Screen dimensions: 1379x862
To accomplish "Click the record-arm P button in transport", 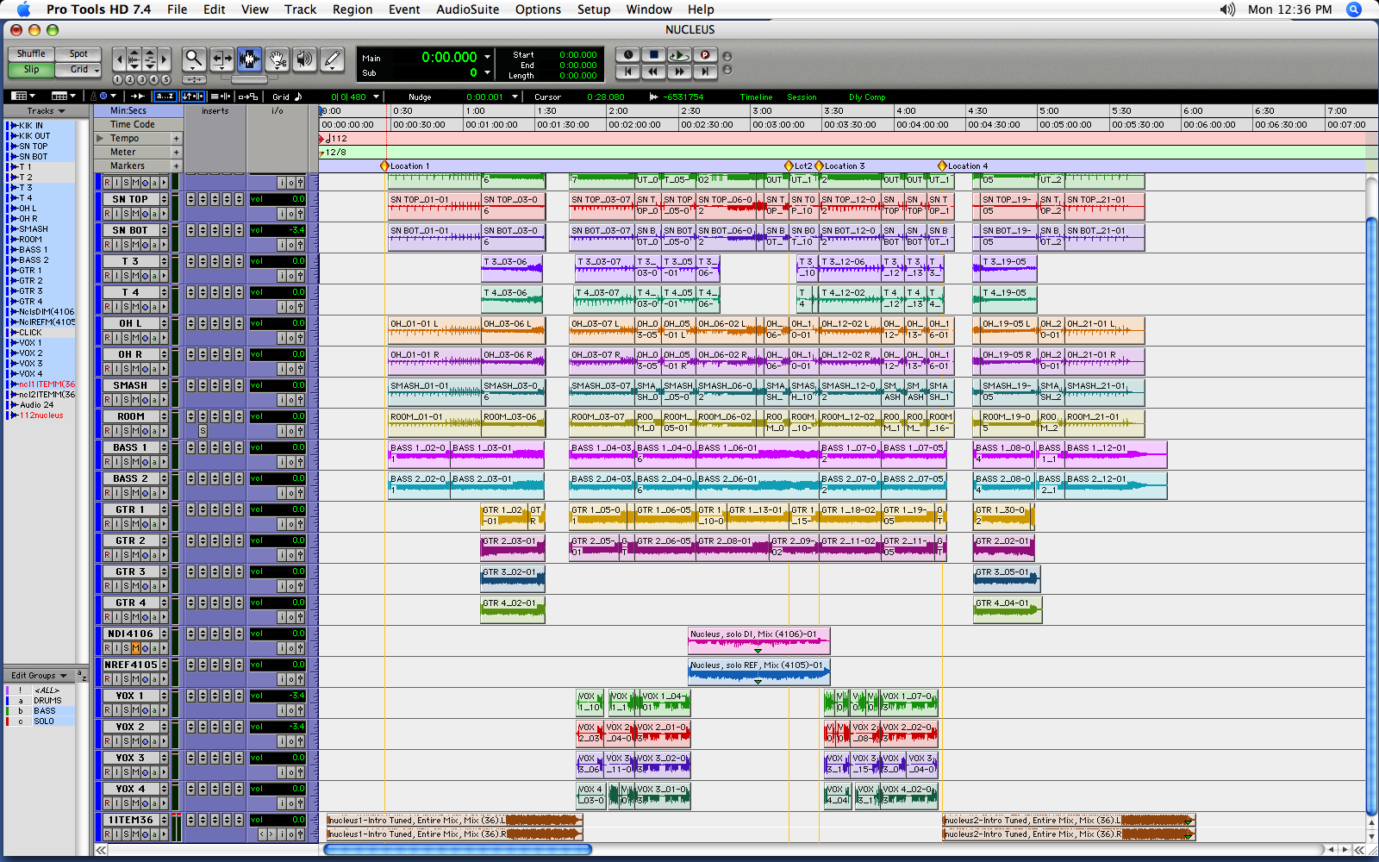I will [x=705, y=54].
